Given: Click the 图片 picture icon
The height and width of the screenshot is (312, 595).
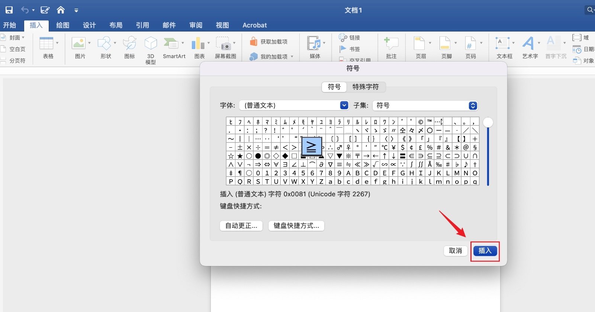Looking at the screenshot, I should point(79,43).
